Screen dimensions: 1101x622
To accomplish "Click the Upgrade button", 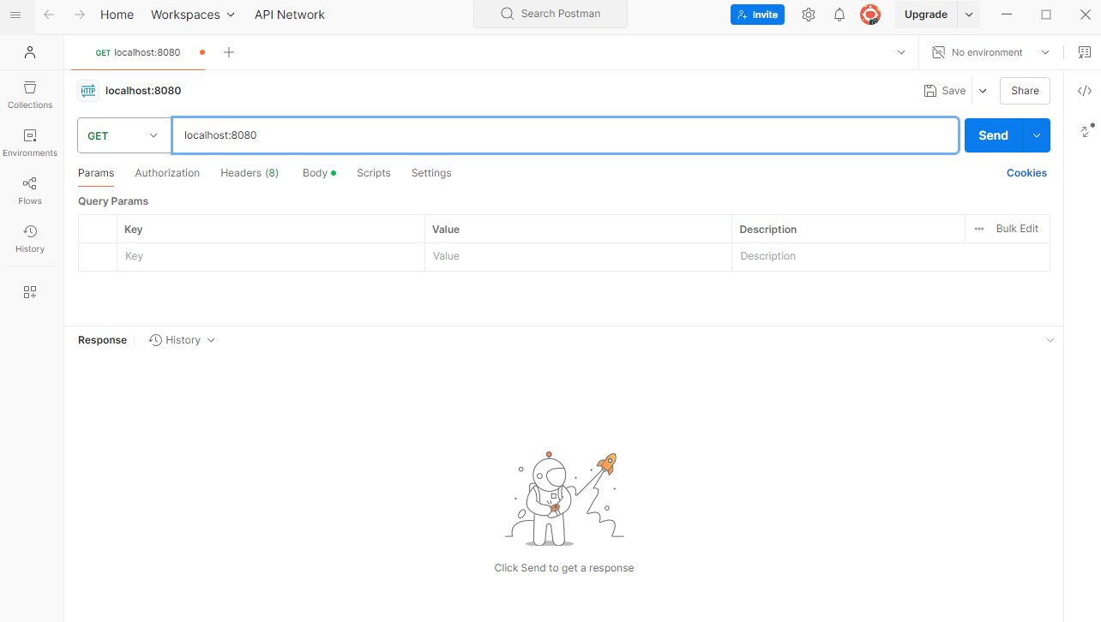I will pyautogui.click(x=926, y=15).
